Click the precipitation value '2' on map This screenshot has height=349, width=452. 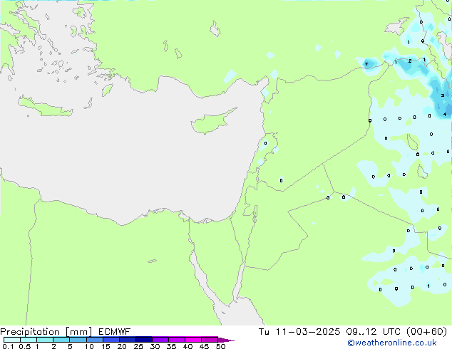pos(410,61)
